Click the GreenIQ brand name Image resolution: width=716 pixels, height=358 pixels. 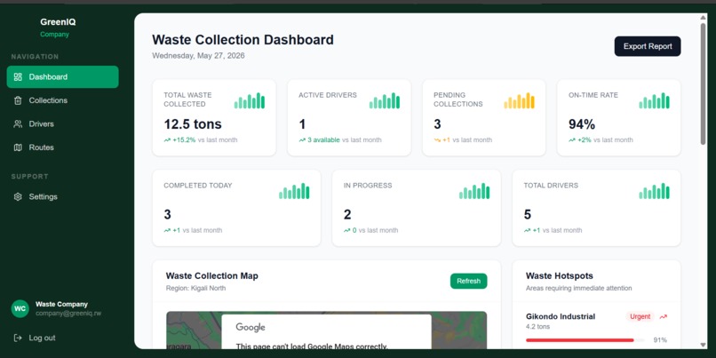(58, 22)
